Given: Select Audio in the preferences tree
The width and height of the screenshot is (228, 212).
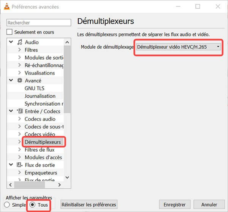Looking at the screenshot, I should (x=32, y=42).
